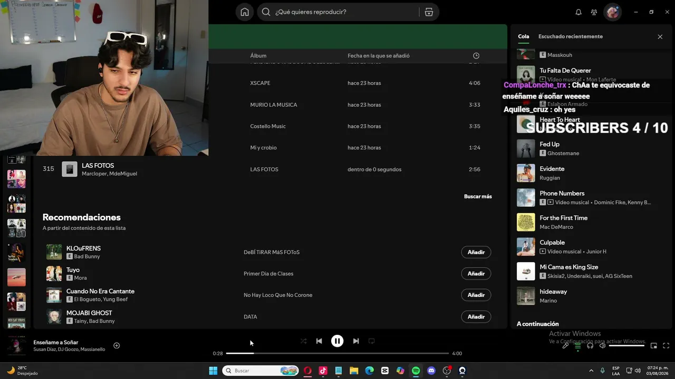Select the LAS FOTOS track cover thumbnail
The height and width of the screenshot is (379, 675).
70,169
